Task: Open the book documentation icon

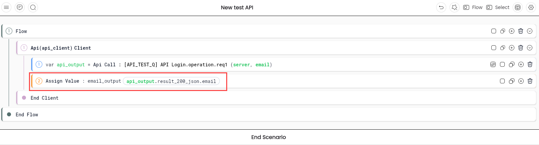Action: (518, 7)
